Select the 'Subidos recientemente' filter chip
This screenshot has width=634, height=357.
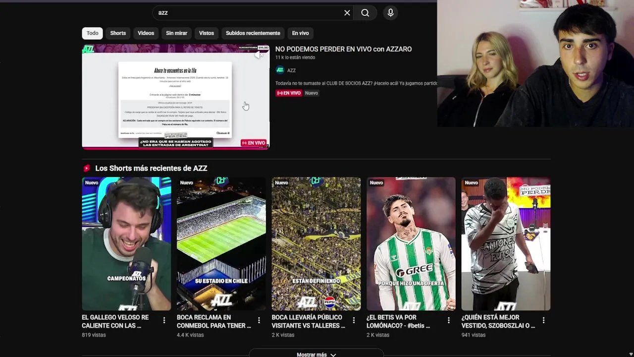pyautogui.click(x=253, y=33)
